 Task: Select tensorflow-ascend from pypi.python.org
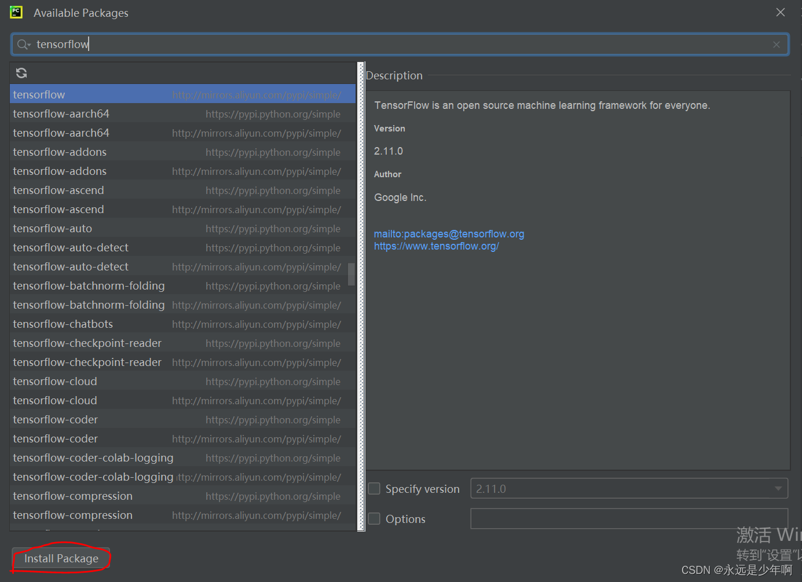point(183,190)
